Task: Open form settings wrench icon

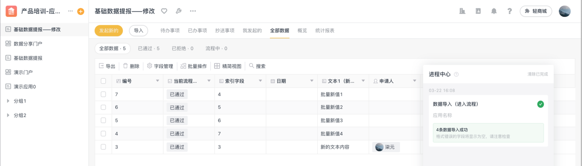Action: [179, 11]
